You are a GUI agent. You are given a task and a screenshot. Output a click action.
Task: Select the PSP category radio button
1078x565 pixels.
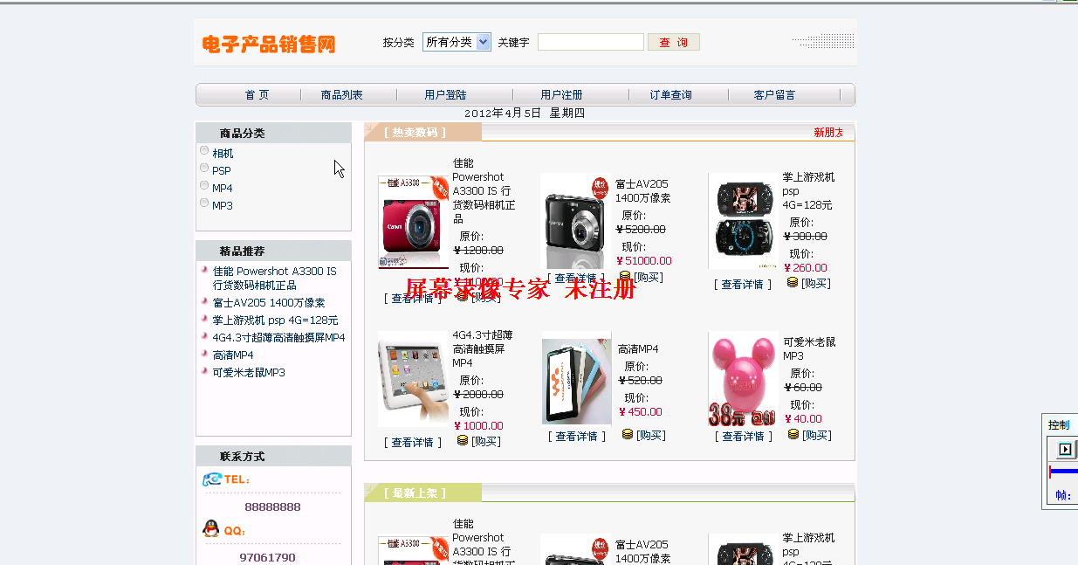coord(204,168)
